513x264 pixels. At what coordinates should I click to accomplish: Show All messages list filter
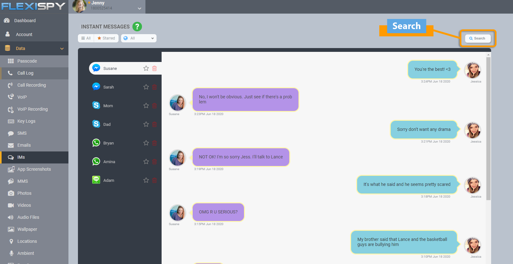tap(86, 38)
